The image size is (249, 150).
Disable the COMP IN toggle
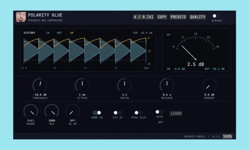[x=97, y=113]
